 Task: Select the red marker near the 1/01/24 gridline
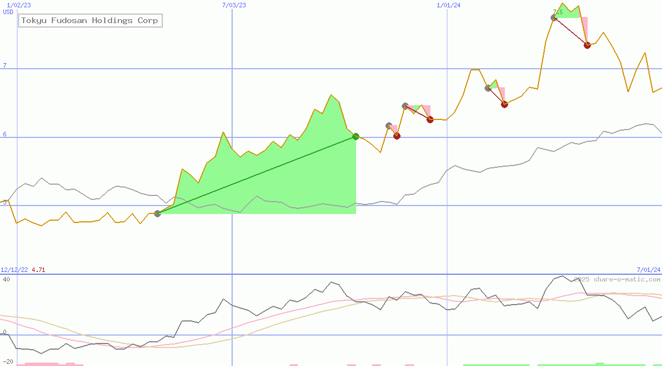430,119
